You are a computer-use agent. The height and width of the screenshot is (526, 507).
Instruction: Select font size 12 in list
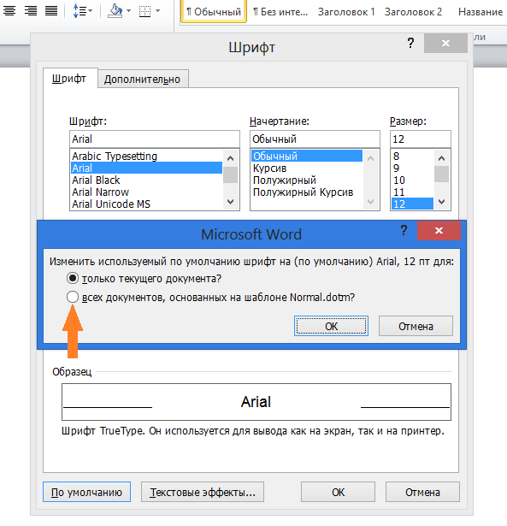(x=412, y=204)
